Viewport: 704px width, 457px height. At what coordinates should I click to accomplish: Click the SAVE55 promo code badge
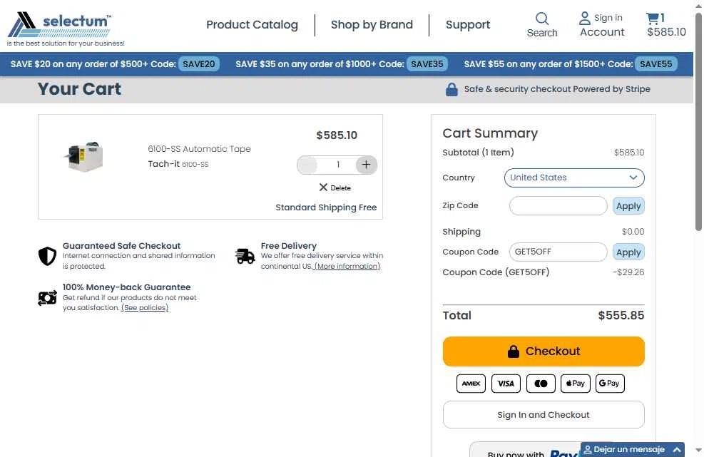pyautogui.click(x=656, y=63)
